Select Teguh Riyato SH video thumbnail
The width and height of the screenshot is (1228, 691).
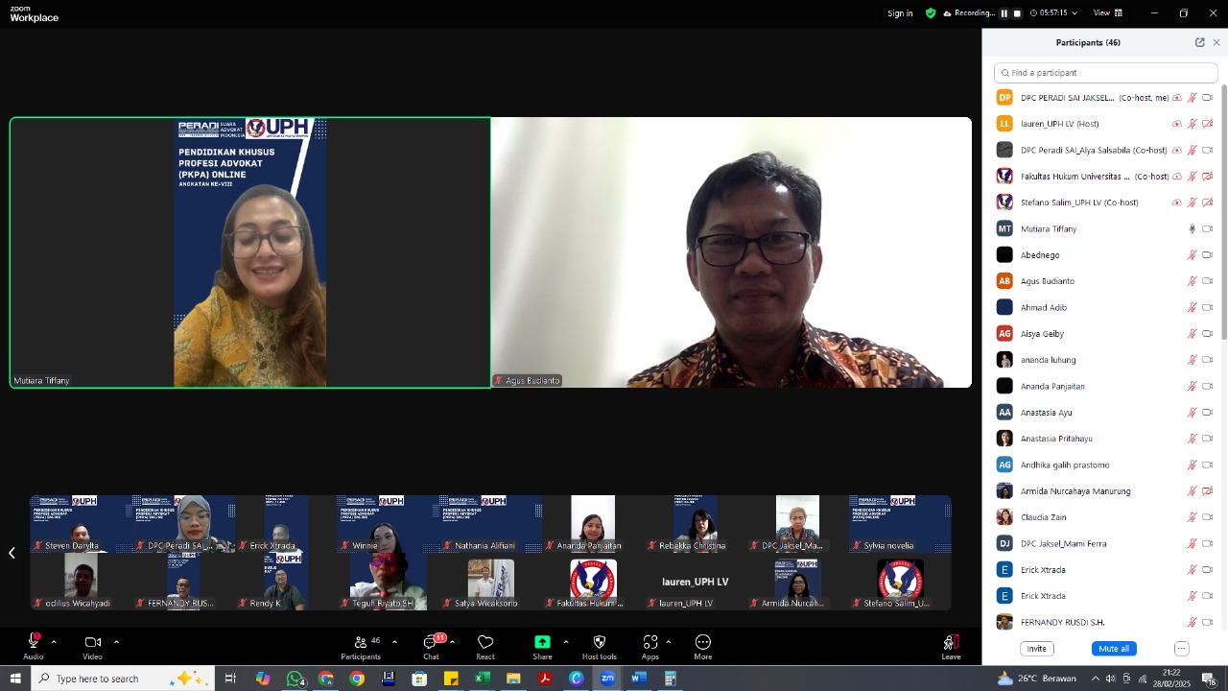388,582
